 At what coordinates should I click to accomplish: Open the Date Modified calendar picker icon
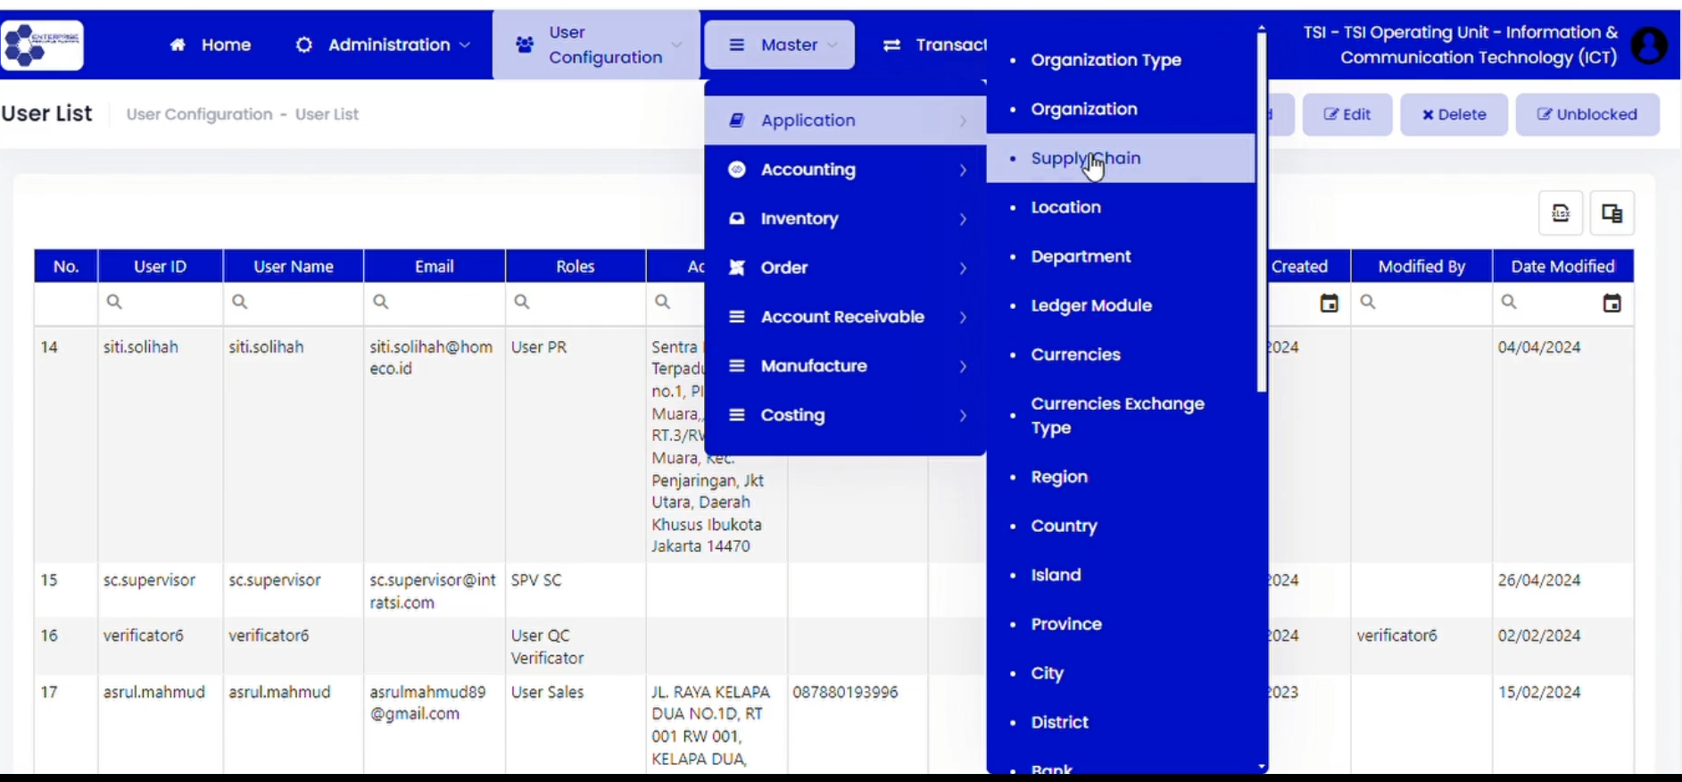1612,304
